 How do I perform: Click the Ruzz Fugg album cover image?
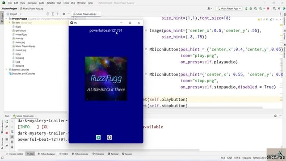click(x=106, y=79)
